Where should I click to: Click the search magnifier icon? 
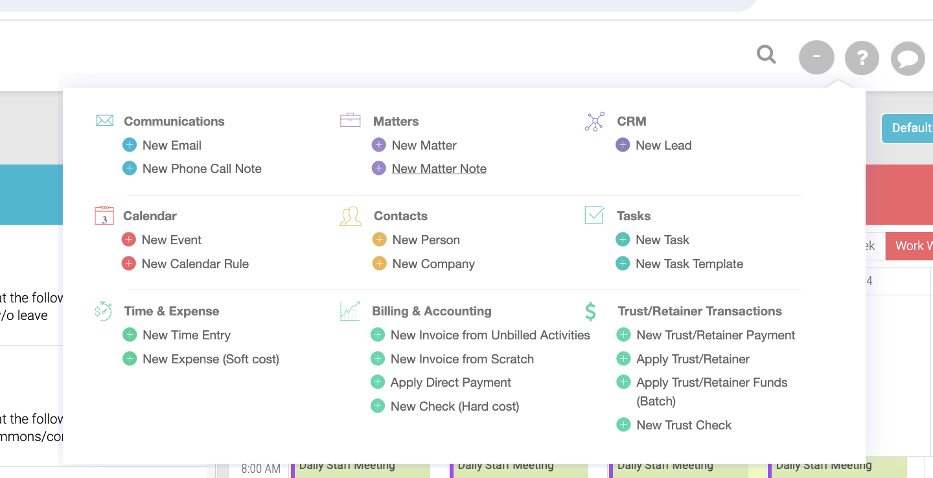(x=766, y=55)
